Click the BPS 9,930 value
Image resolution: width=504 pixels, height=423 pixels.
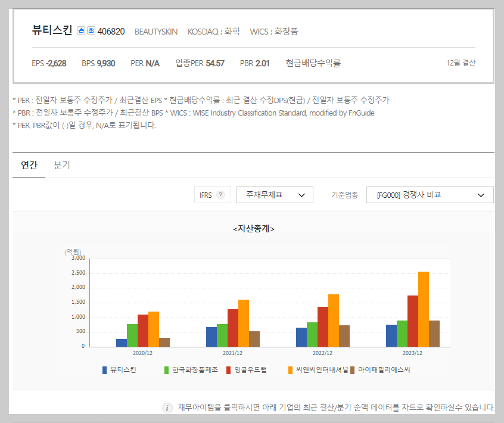click(x=98, y=63)
